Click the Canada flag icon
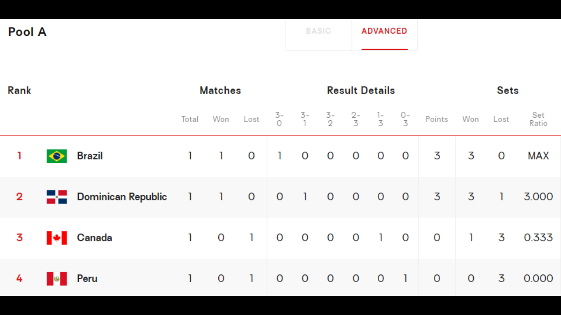 (57, 238)
